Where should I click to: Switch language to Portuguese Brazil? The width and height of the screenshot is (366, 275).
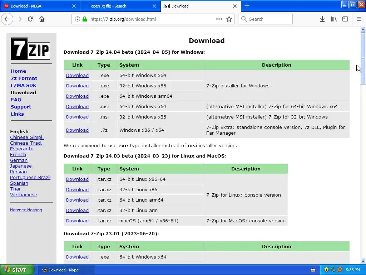pyautogui.click(x=30, y=178)
